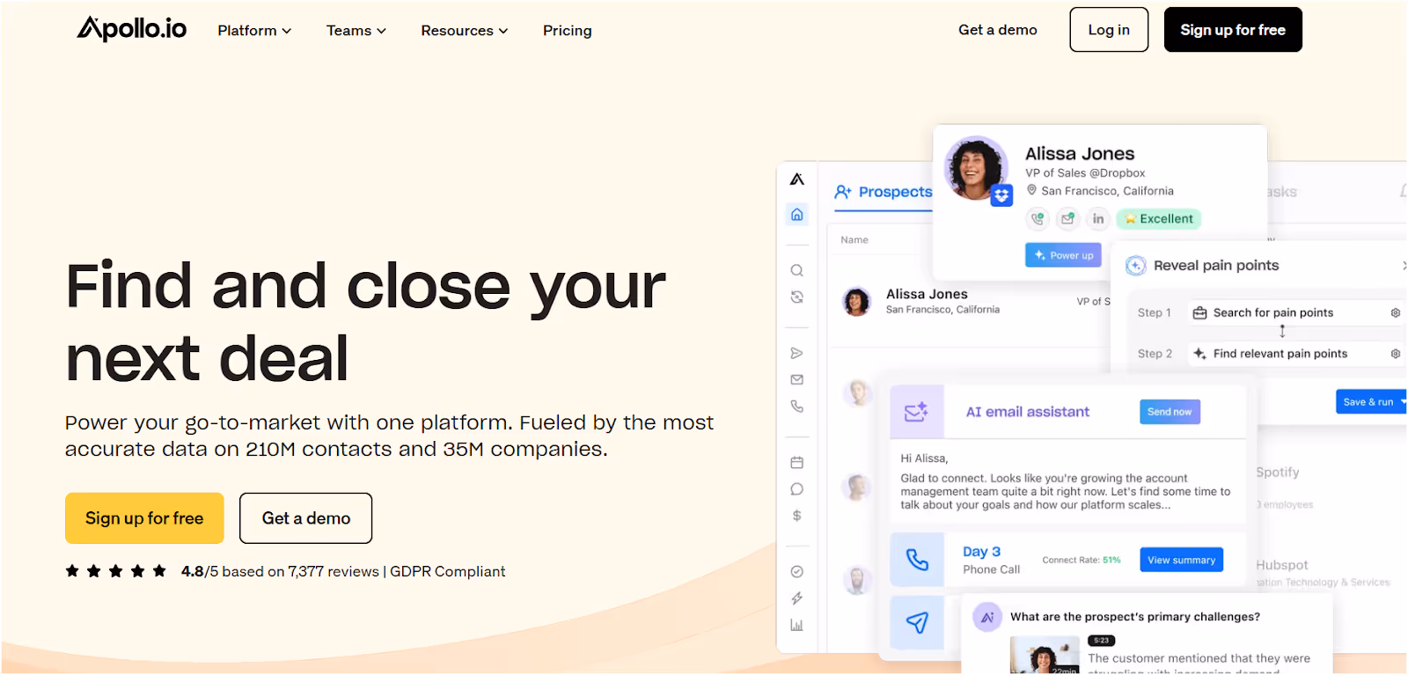Click the AI icon beside prospect's primary challenges
Screen dimensions: 1408x675
987,617
